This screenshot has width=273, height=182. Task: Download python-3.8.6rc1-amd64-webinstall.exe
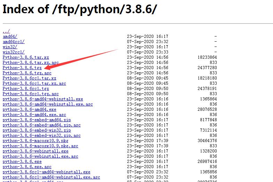(47, 172)
